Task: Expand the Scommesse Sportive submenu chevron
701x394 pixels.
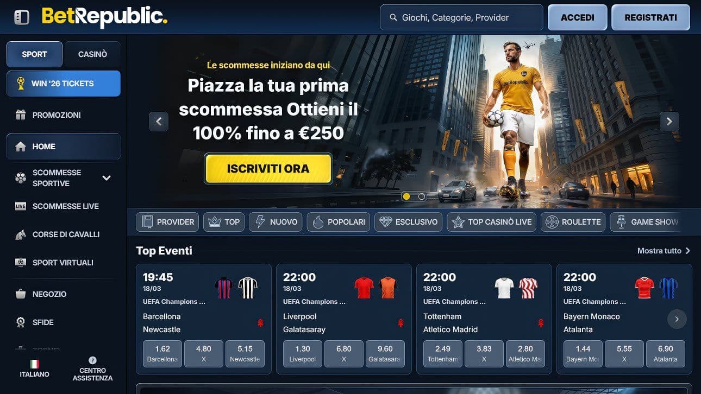Action: click(x=107, y=178)
